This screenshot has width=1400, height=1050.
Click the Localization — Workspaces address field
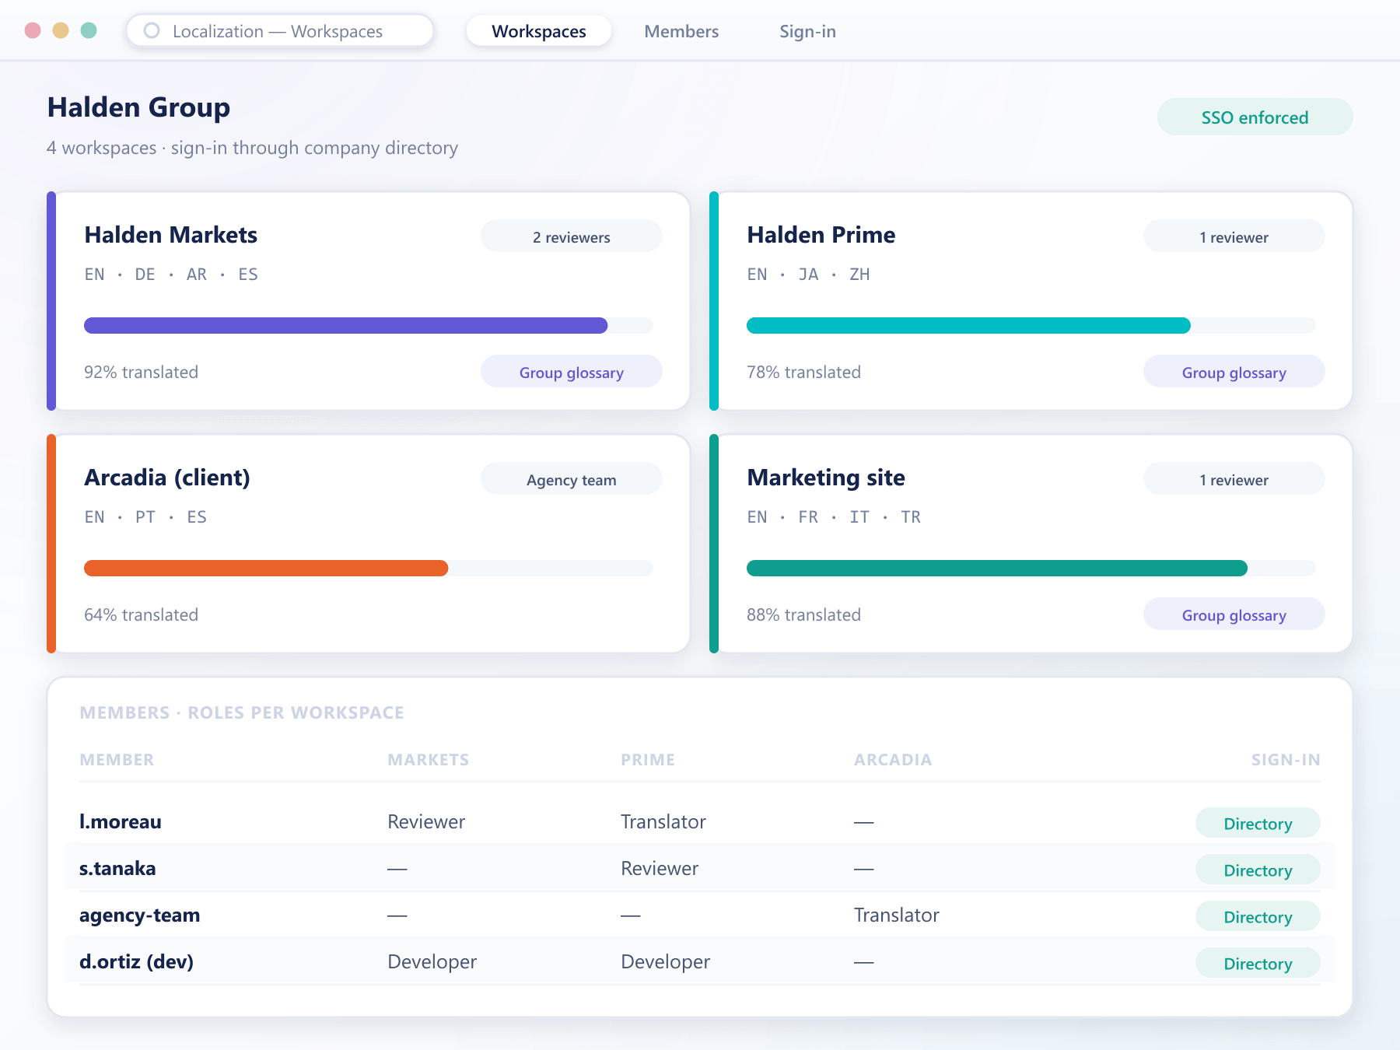(x=280, y=31)
